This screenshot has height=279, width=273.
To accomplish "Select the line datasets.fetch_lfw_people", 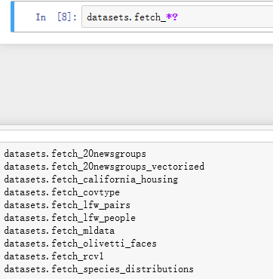I will coord(69,218).
